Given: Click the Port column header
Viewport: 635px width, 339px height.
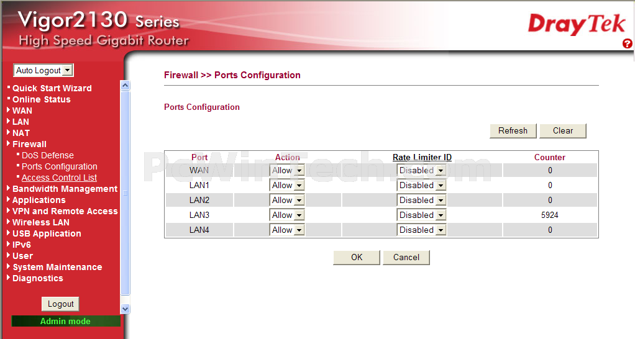Looking at the screenshot, I should click(x=199, y=157).
